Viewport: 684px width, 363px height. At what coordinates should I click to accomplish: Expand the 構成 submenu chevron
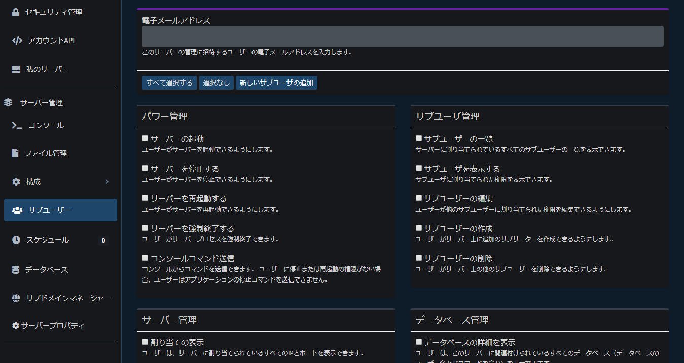107,182
